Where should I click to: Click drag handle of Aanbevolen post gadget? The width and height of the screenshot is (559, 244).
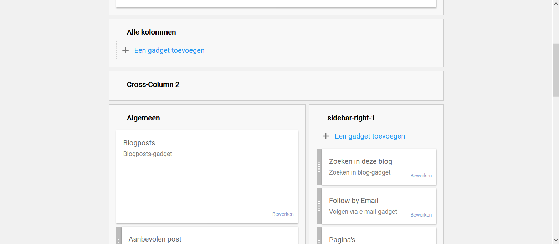[119, 235]
